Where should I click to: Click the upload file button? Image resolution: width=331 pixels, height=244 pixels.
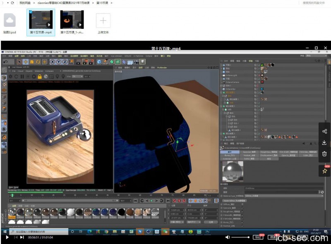point(103,20)
